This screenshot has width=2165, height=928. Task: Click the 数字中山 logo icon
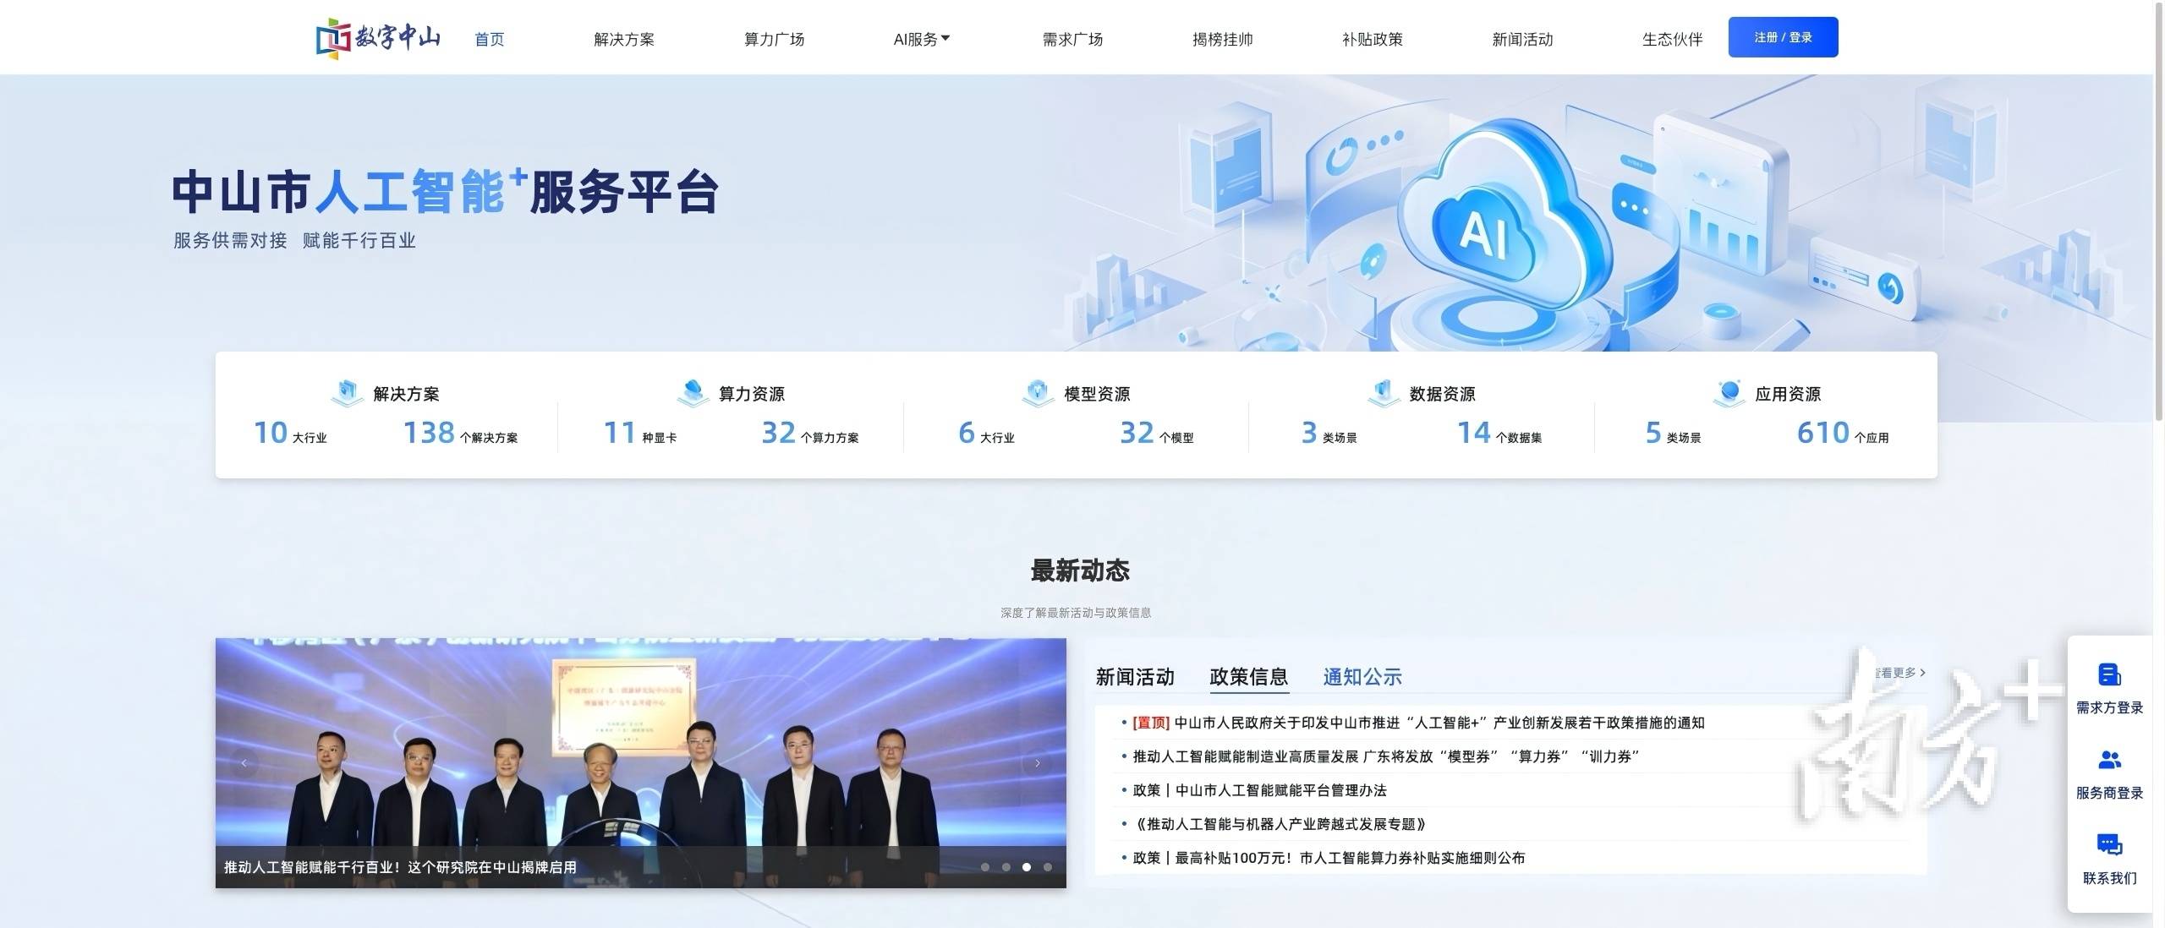point(333,38)
